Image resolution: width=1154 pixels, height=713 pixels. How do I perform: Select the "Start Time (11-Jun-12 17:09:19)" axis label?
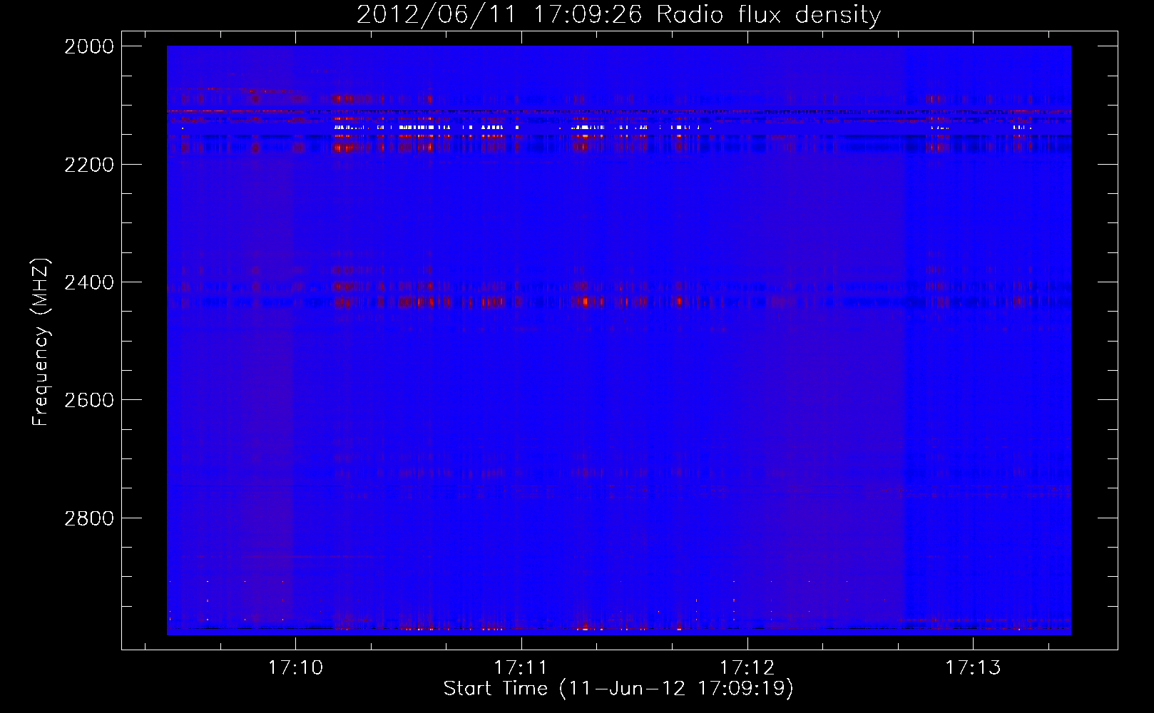(x=618, y=689)
